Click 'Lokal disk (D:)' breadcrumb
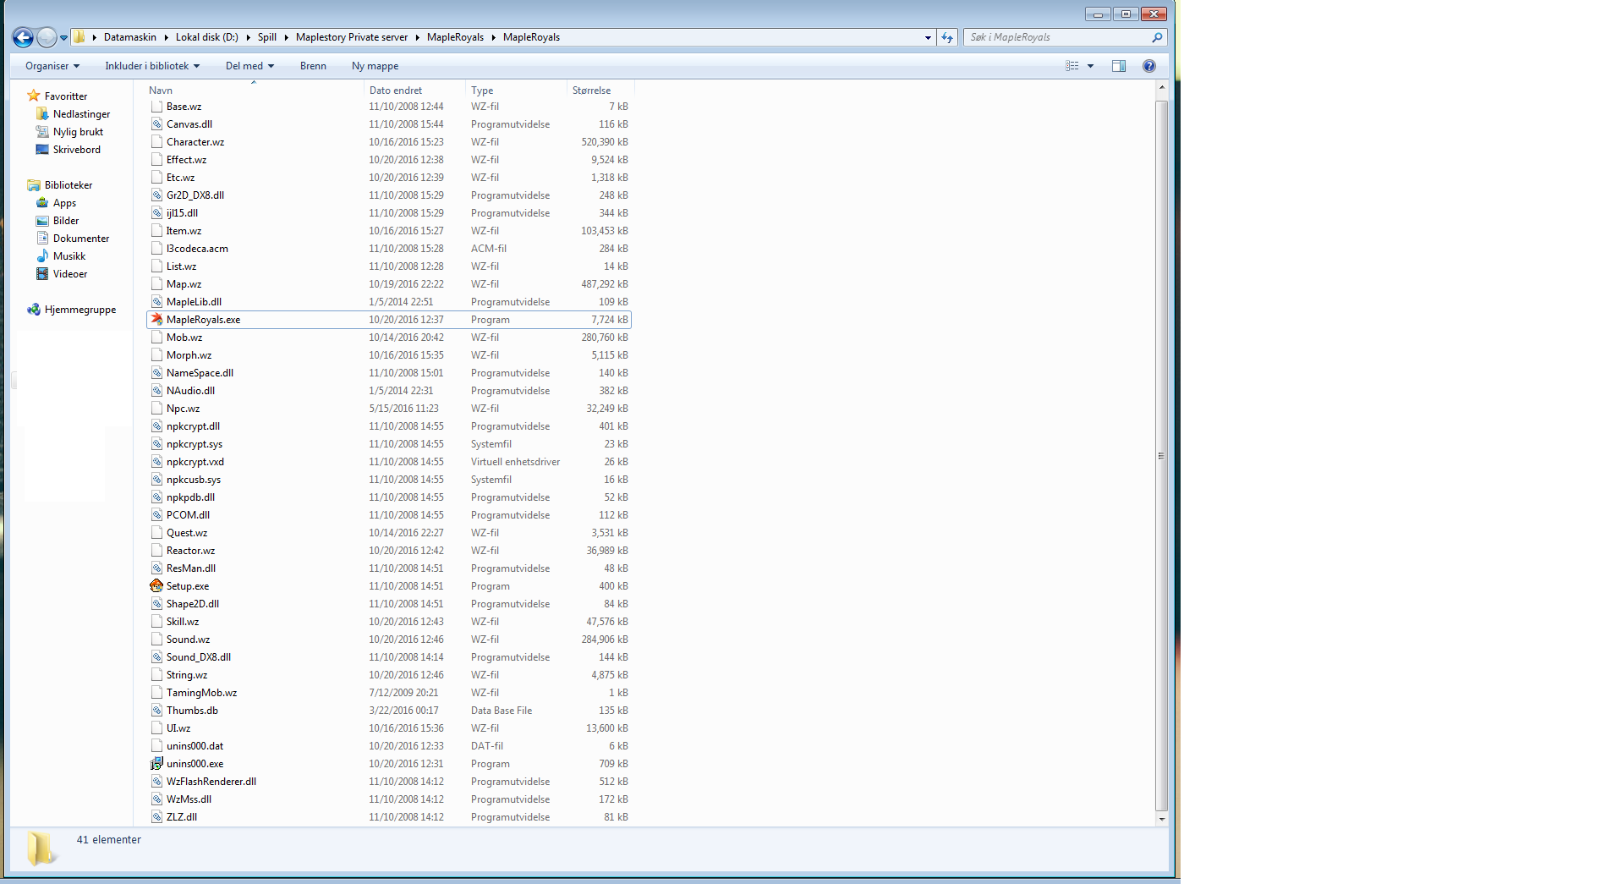1617x884 pixels. coord(207,37)
